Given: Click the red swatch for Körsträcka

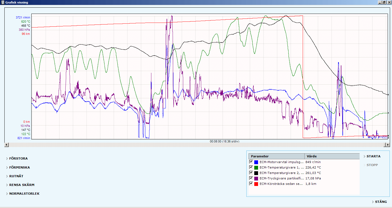Looking at the screenshot, I should (256, 184).
